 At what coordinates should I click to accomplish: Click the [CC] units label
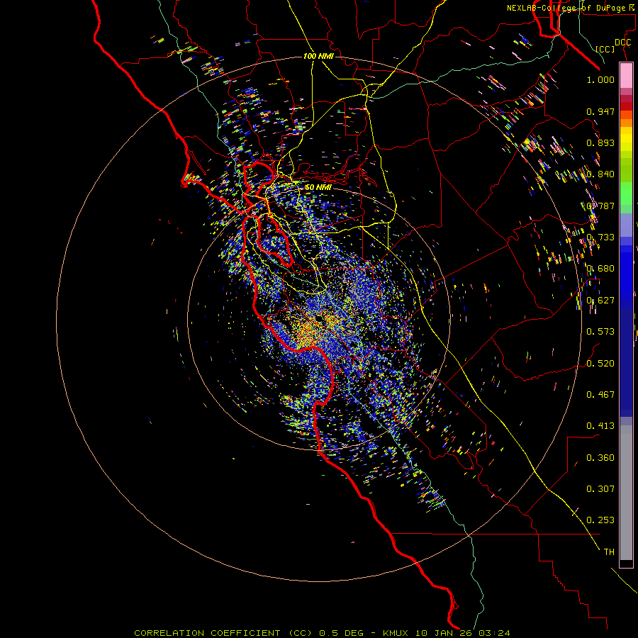[x=605, y=49]
